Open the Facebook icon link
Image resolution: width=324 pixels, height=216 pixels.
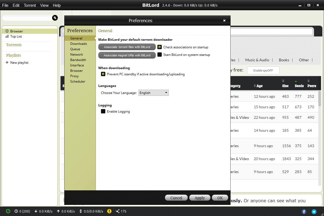(304, 212)
